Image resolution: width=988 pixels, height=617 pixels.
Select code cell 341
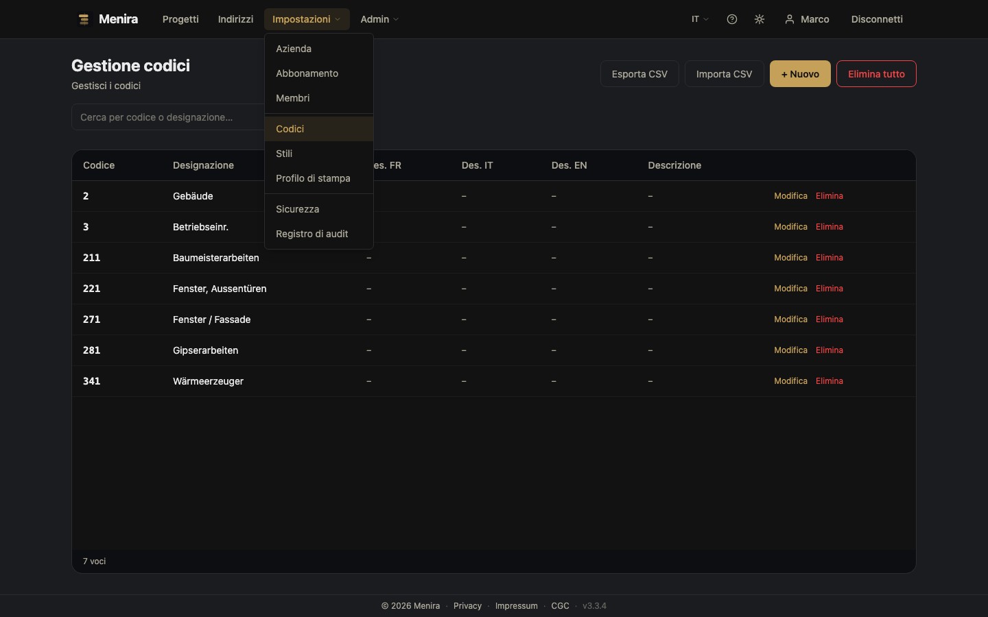click(91, 381)
